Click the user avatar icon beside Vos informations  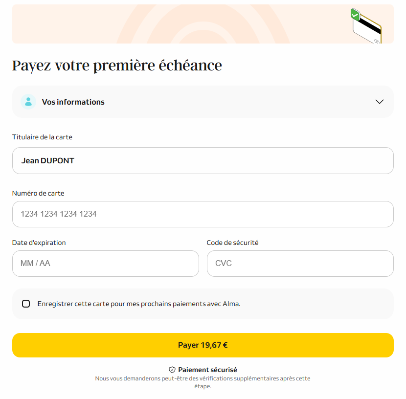point(28,102)
